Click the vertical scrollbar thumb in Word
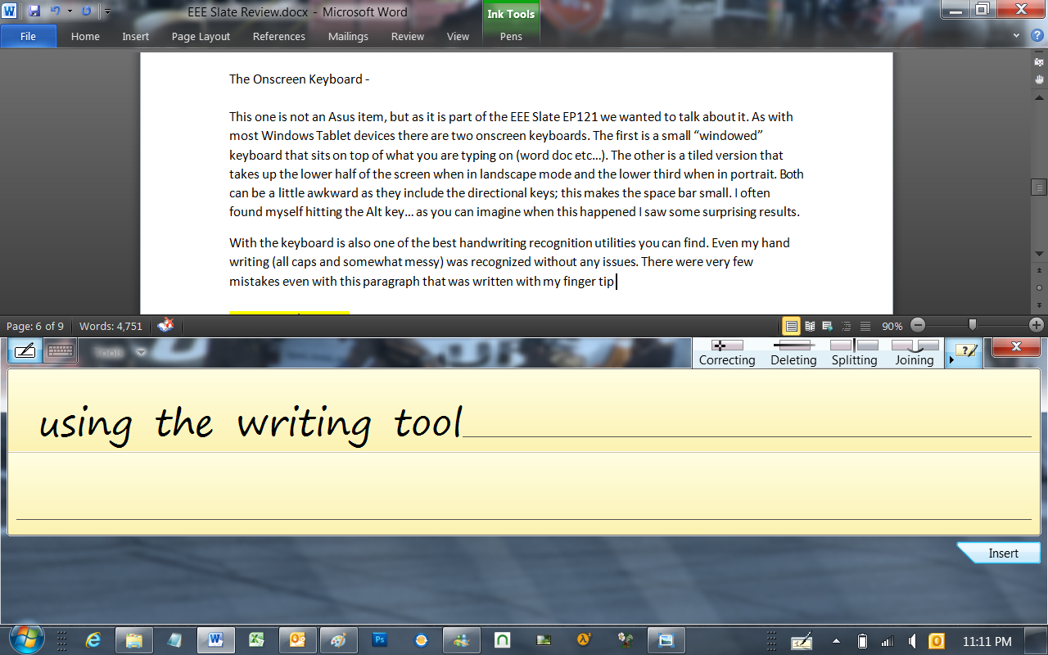1048x655 pixels. point(1039,187)
